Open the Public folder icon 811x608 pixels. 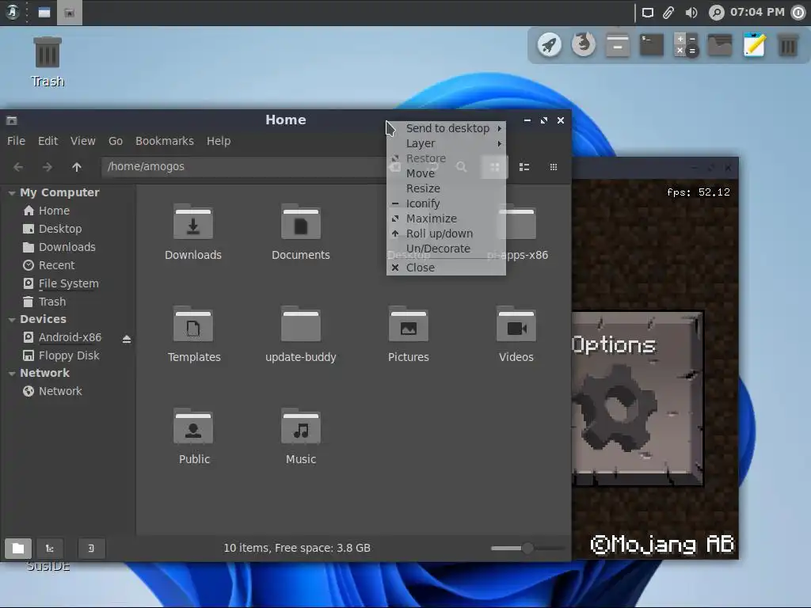point(193,427)
